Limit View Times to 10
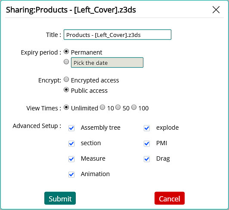 102,107
